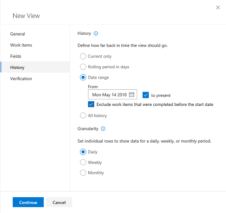The width and height of the screenshot is (226, 213).
Task: Set granularity to Monthly
Action: coord(83,173)
